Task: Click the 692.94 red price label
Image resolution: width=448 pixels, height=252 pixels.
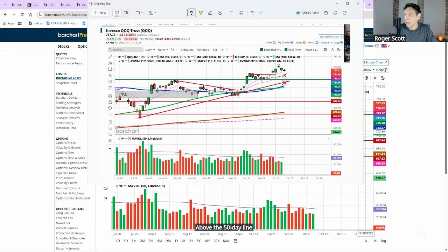Action: tap(380, 140)
